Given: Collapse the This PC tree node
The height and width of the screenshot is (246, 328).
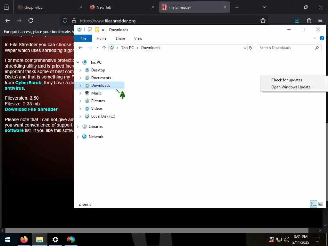Looking at the screenshot, I should pos(78,62).
